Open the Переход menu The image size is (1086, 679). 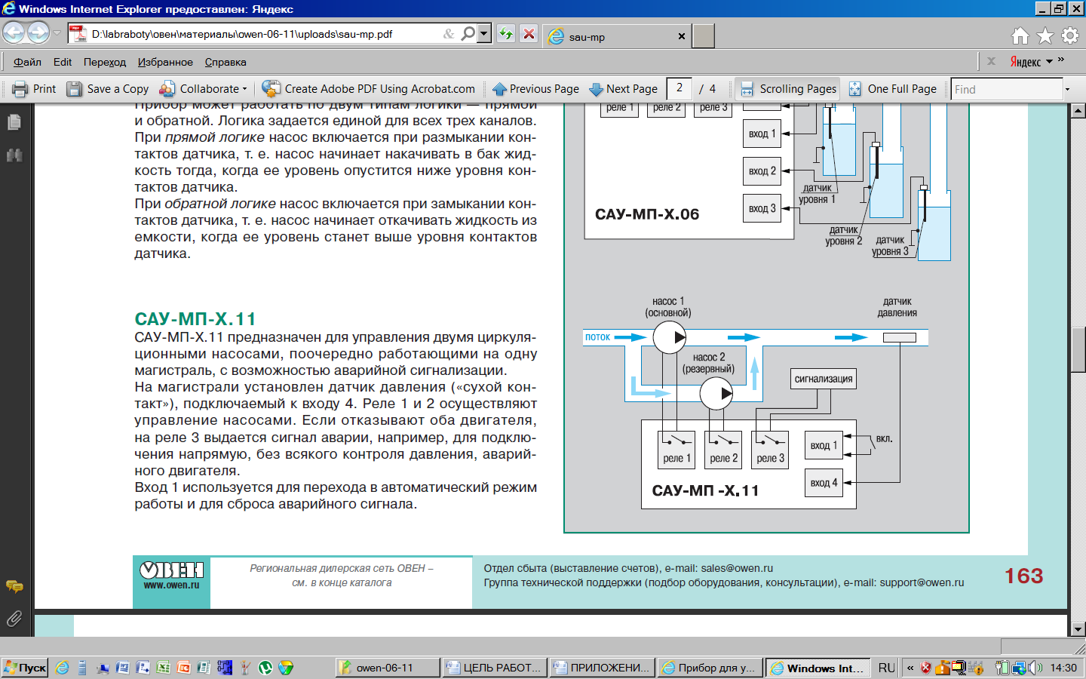[105, 62]
